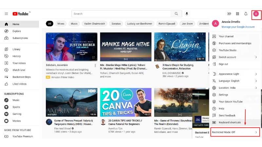Screen dimensions: 262x147
Task: Open YouTube Premium in sidebar
Action: [x=20, y=136]
